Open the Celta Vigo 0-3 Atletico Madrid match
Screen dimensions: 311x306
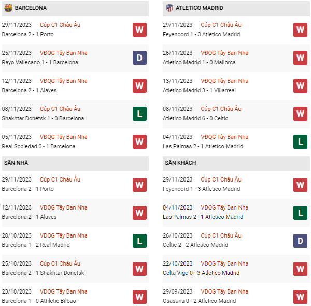coord(201,273)
